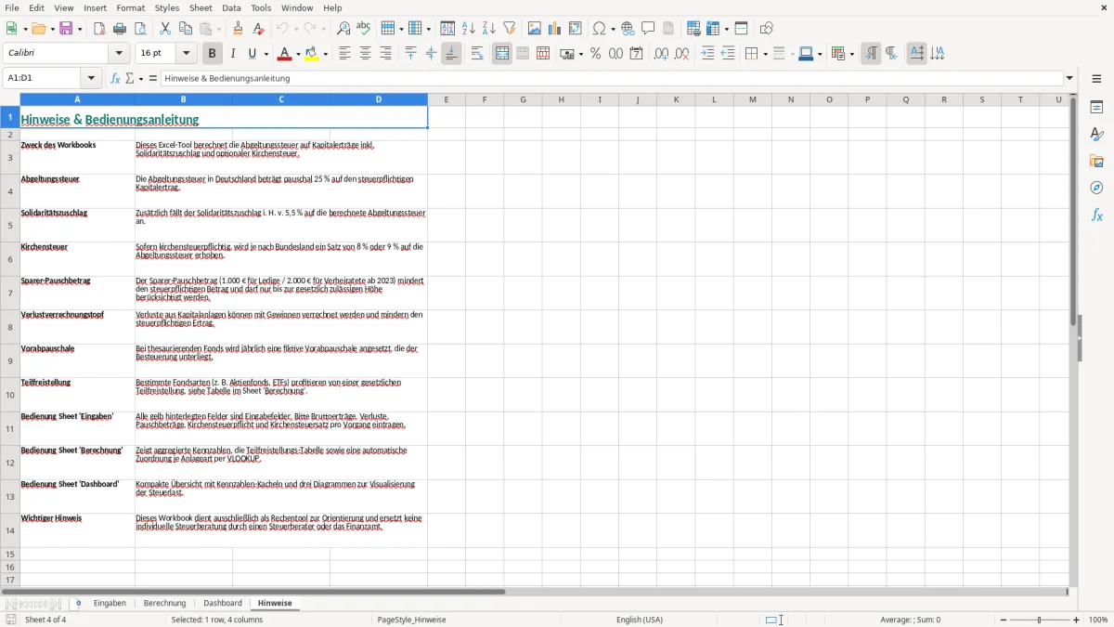Insert pivot table icon

click(x=576, y=29)
